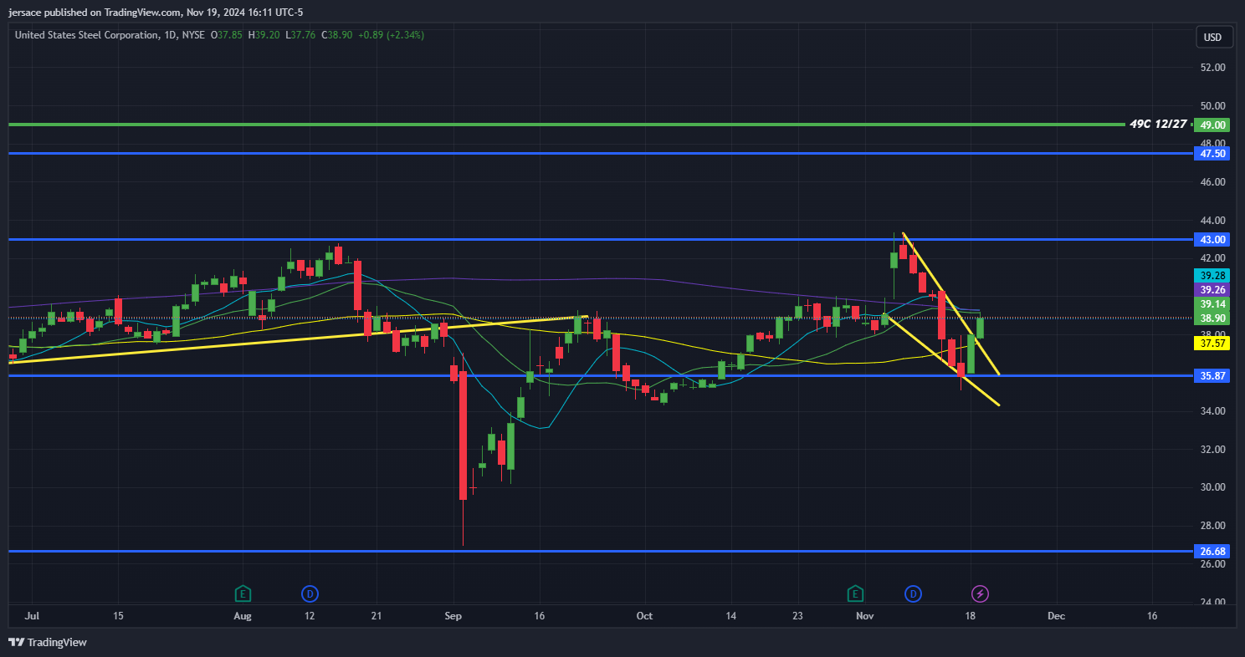Click the 46.00 price axis label
The height and width of the screenshot is (657, 1245).
coord(1213,182)
